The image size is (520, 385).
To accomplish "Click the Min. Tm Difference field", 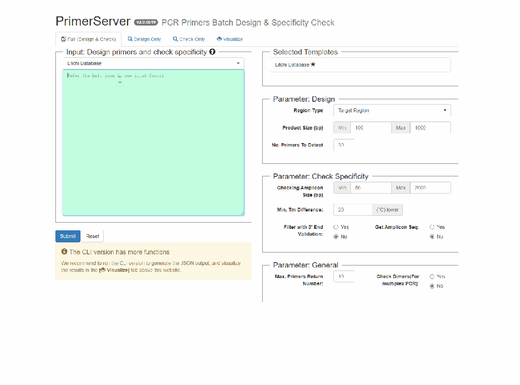I will (x=353, y=210).
